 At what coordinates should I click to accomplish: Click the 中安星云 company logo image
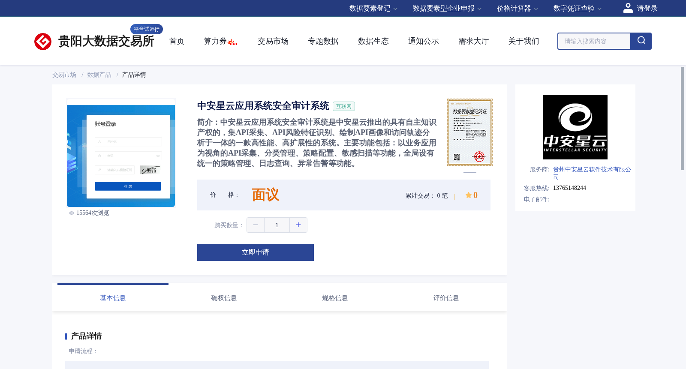pos(575,127)
